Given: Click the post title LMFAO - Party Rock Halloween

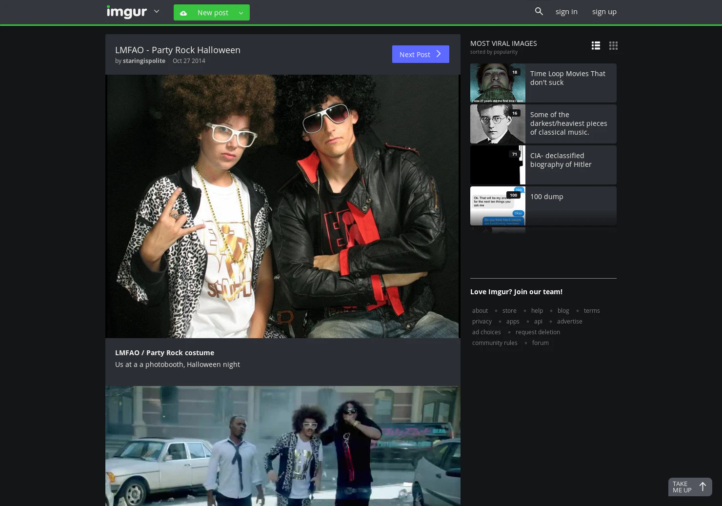Looking at the screenshot, I should (x=178, y=50).
